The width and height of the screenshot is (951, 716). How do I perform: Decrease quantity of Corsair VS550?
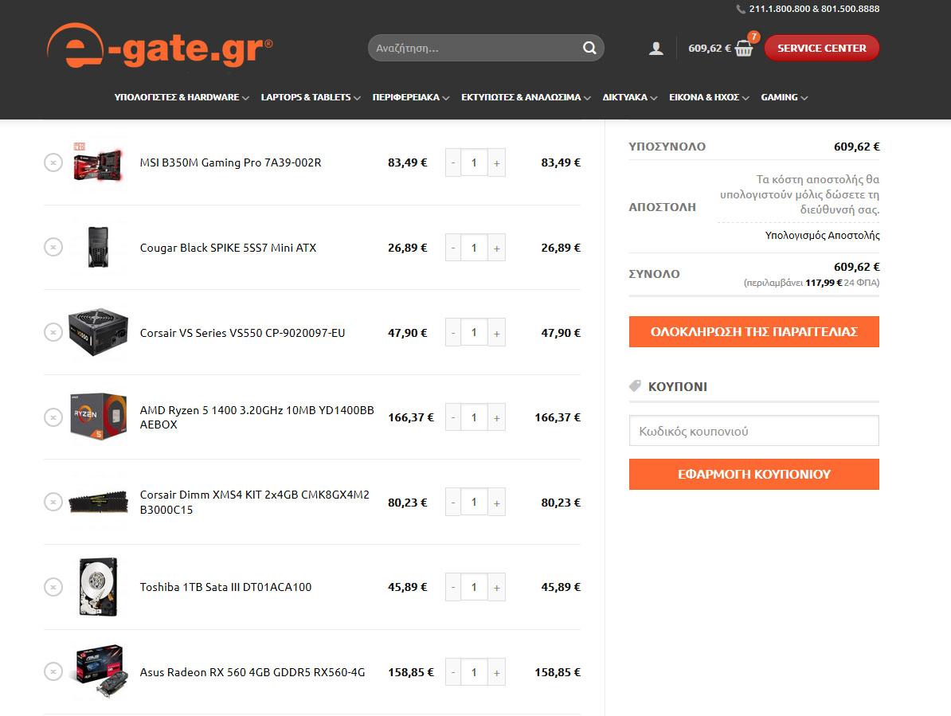point(453,333)
